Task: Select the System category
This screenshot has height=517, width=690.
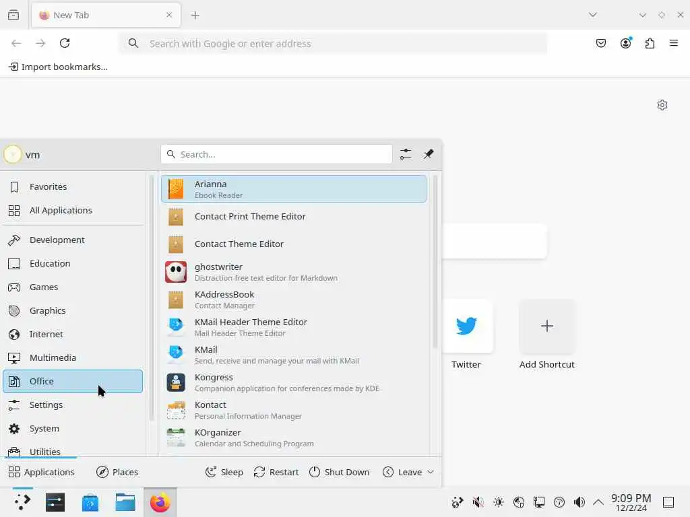Action: [x=73, y=429]
